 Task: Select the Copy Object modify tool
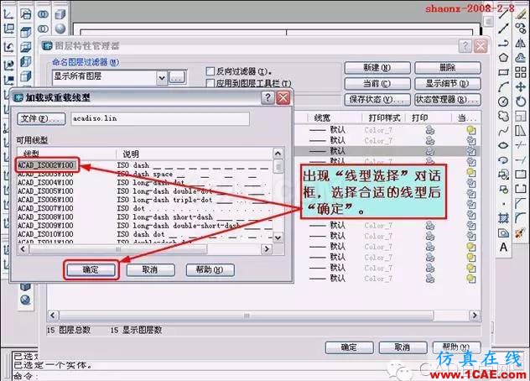pyautogui.click(x=521, y=28)
